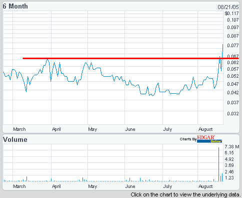Click the '4.92' volume axis label
Viewport: 242px width, 198px height.
229,159
